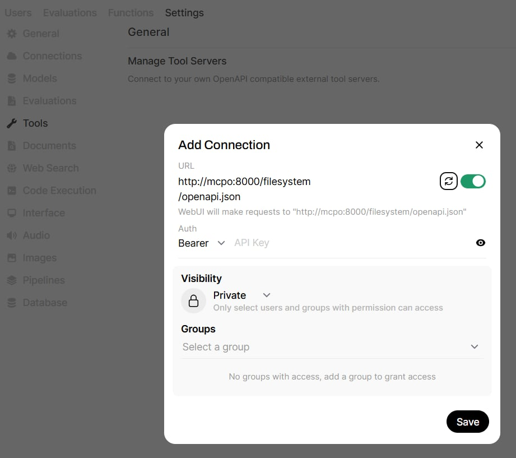516x458 pixels.
Task: Click the API Key input field
Action: 347,243
